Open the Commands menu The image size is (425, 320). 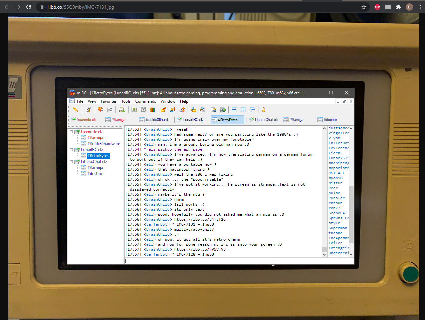tap(146, 101)
